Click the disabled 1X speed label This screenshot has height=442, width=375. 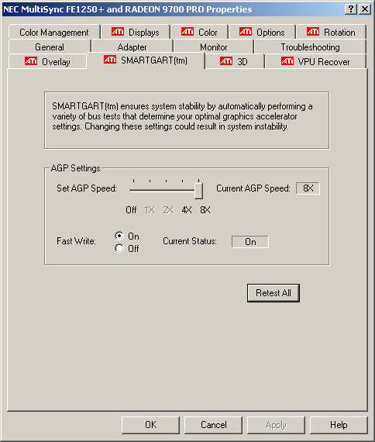[x=150, y=210]
